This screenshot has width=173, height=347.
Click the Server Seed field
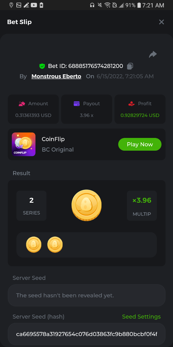coord(86,295)
